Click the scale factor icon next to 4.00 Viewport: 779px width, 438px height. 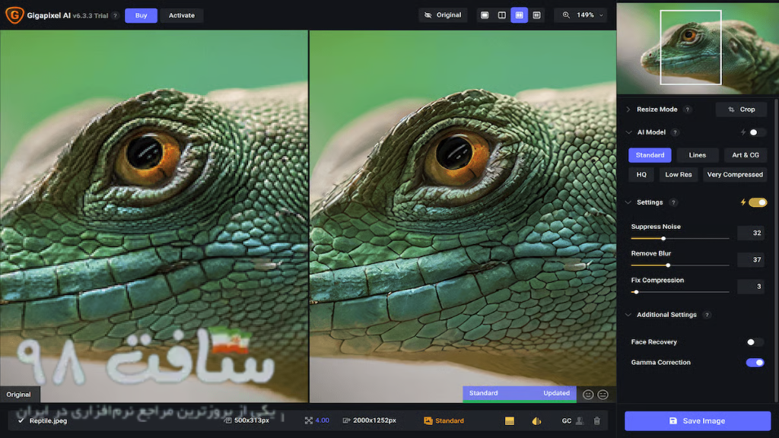point(309,421)
